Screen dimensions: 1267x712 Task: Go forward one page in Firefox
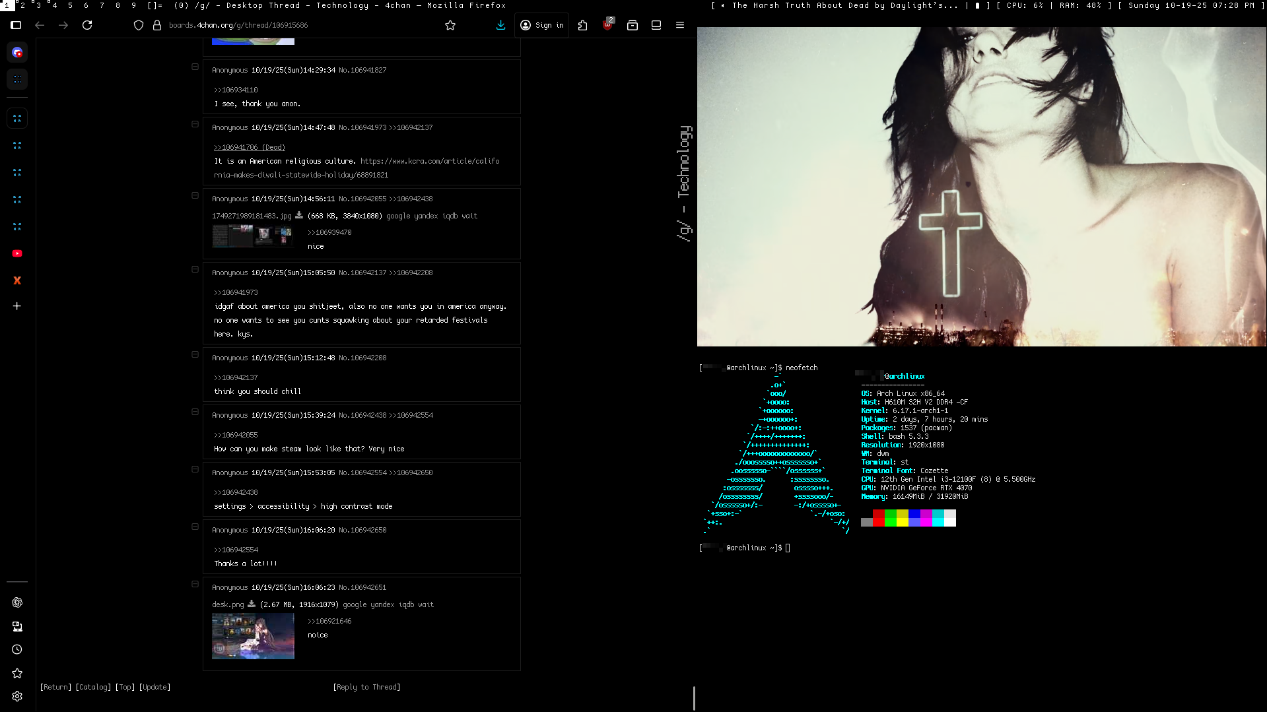point(63,25)
